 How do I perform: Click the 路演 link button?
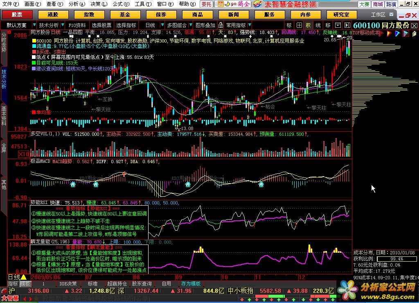pyautogui.click(x=391, y=4)
